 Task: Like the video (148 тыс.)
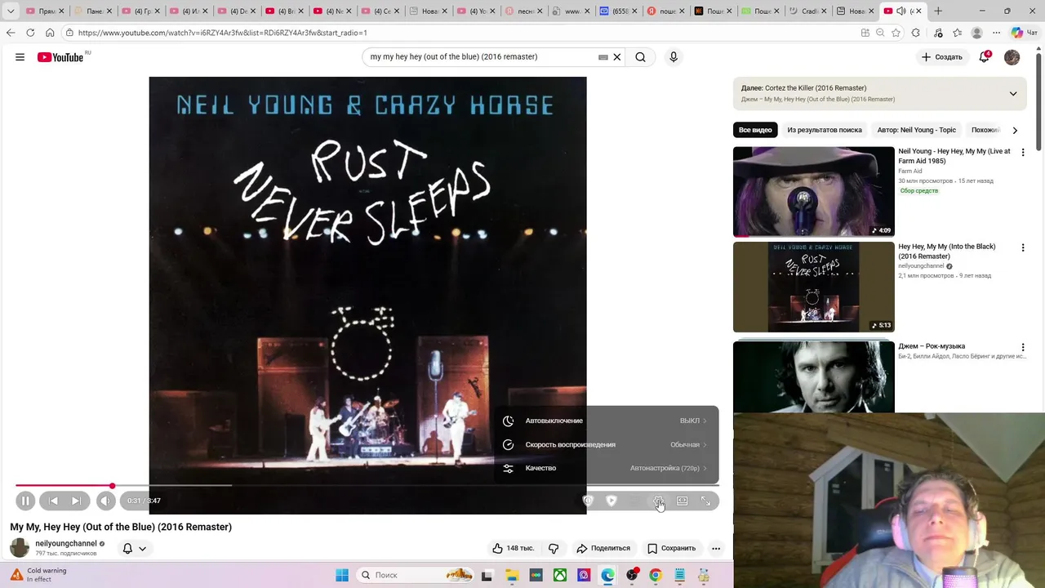tap(513, 548)
